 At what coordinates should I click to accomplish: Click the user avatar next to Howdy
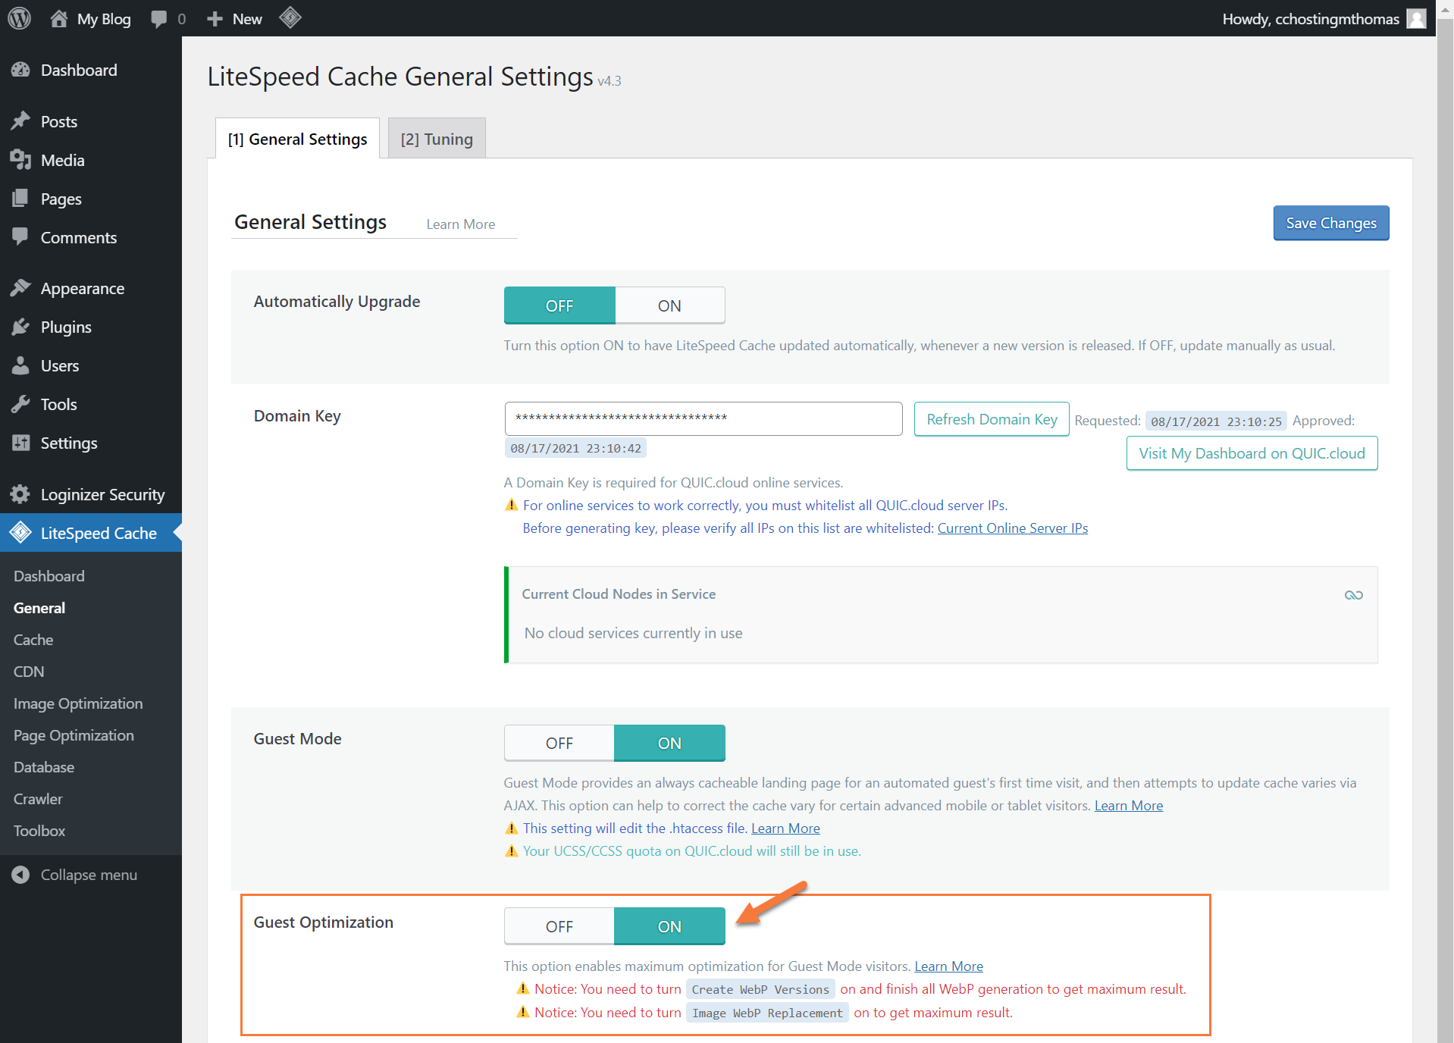pyautogui.click(x=1416, y=19)
